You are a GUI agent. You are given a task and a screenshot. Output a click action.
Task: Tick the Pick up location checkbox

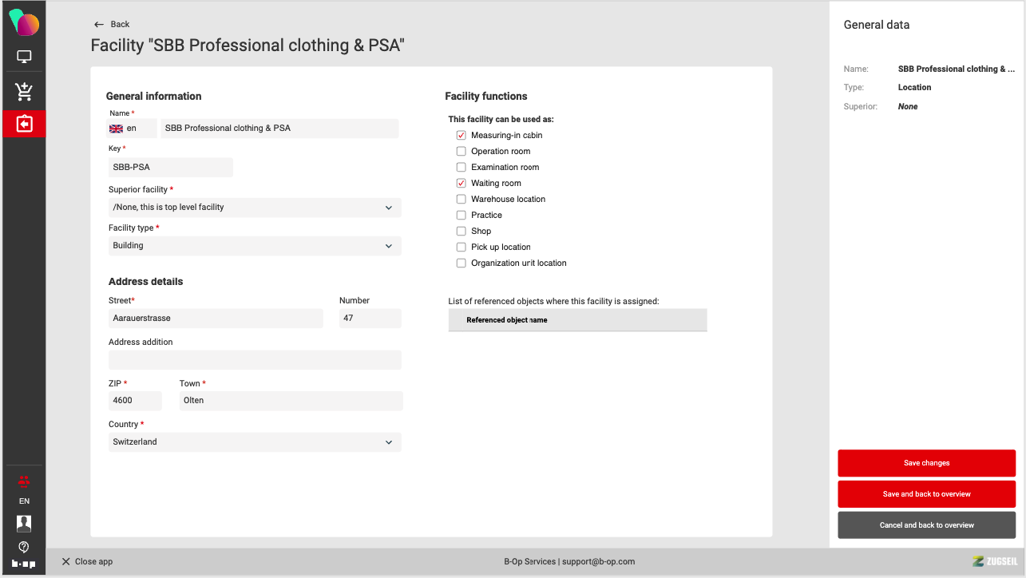(x=461, y=247)
